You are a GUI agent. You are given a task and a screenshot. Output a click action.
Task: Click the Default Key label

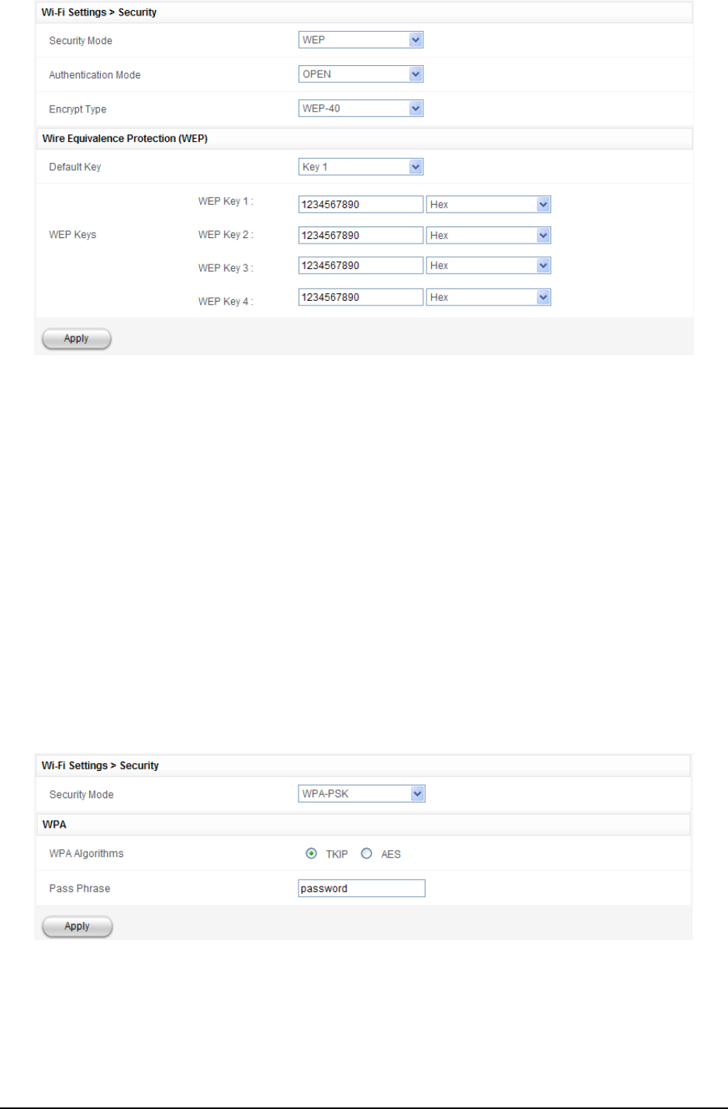pyautogui.click(x=74, y=167)
